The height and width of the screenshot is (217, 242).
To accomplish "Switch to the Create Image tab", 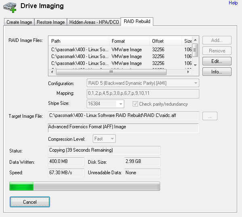I will coord(19,22).
